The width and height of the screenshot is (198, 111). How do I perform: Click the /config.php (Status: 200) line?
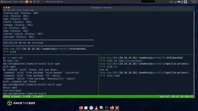pyautogui.click(x=21, y=13)
